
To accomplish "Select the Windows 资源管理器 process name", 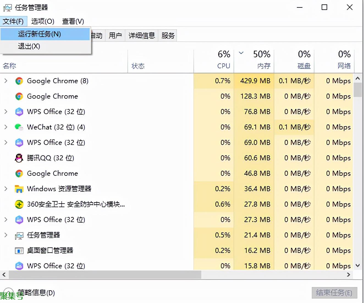I will [59, 189].
